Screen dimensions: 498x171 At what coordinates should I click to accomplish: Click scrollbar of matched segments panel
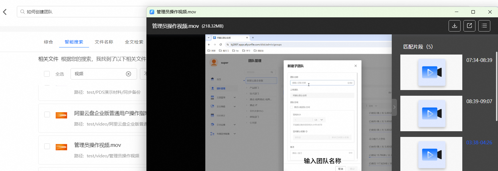pos(497,86)
